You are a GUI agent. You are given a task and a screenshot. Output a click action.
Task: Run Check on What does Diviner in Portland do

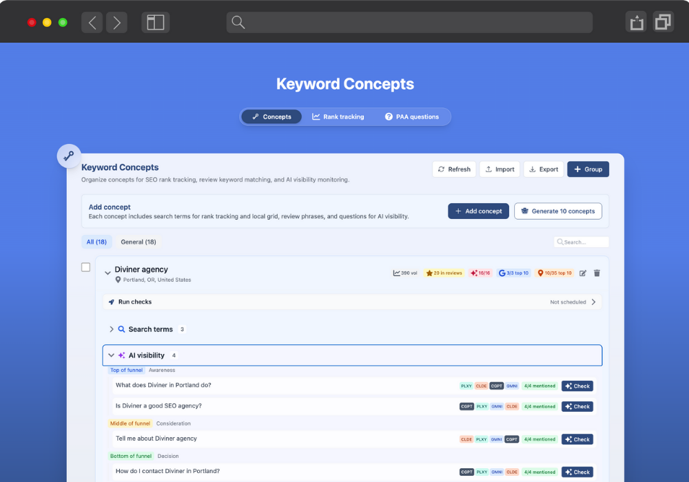[x=577, y=386]
